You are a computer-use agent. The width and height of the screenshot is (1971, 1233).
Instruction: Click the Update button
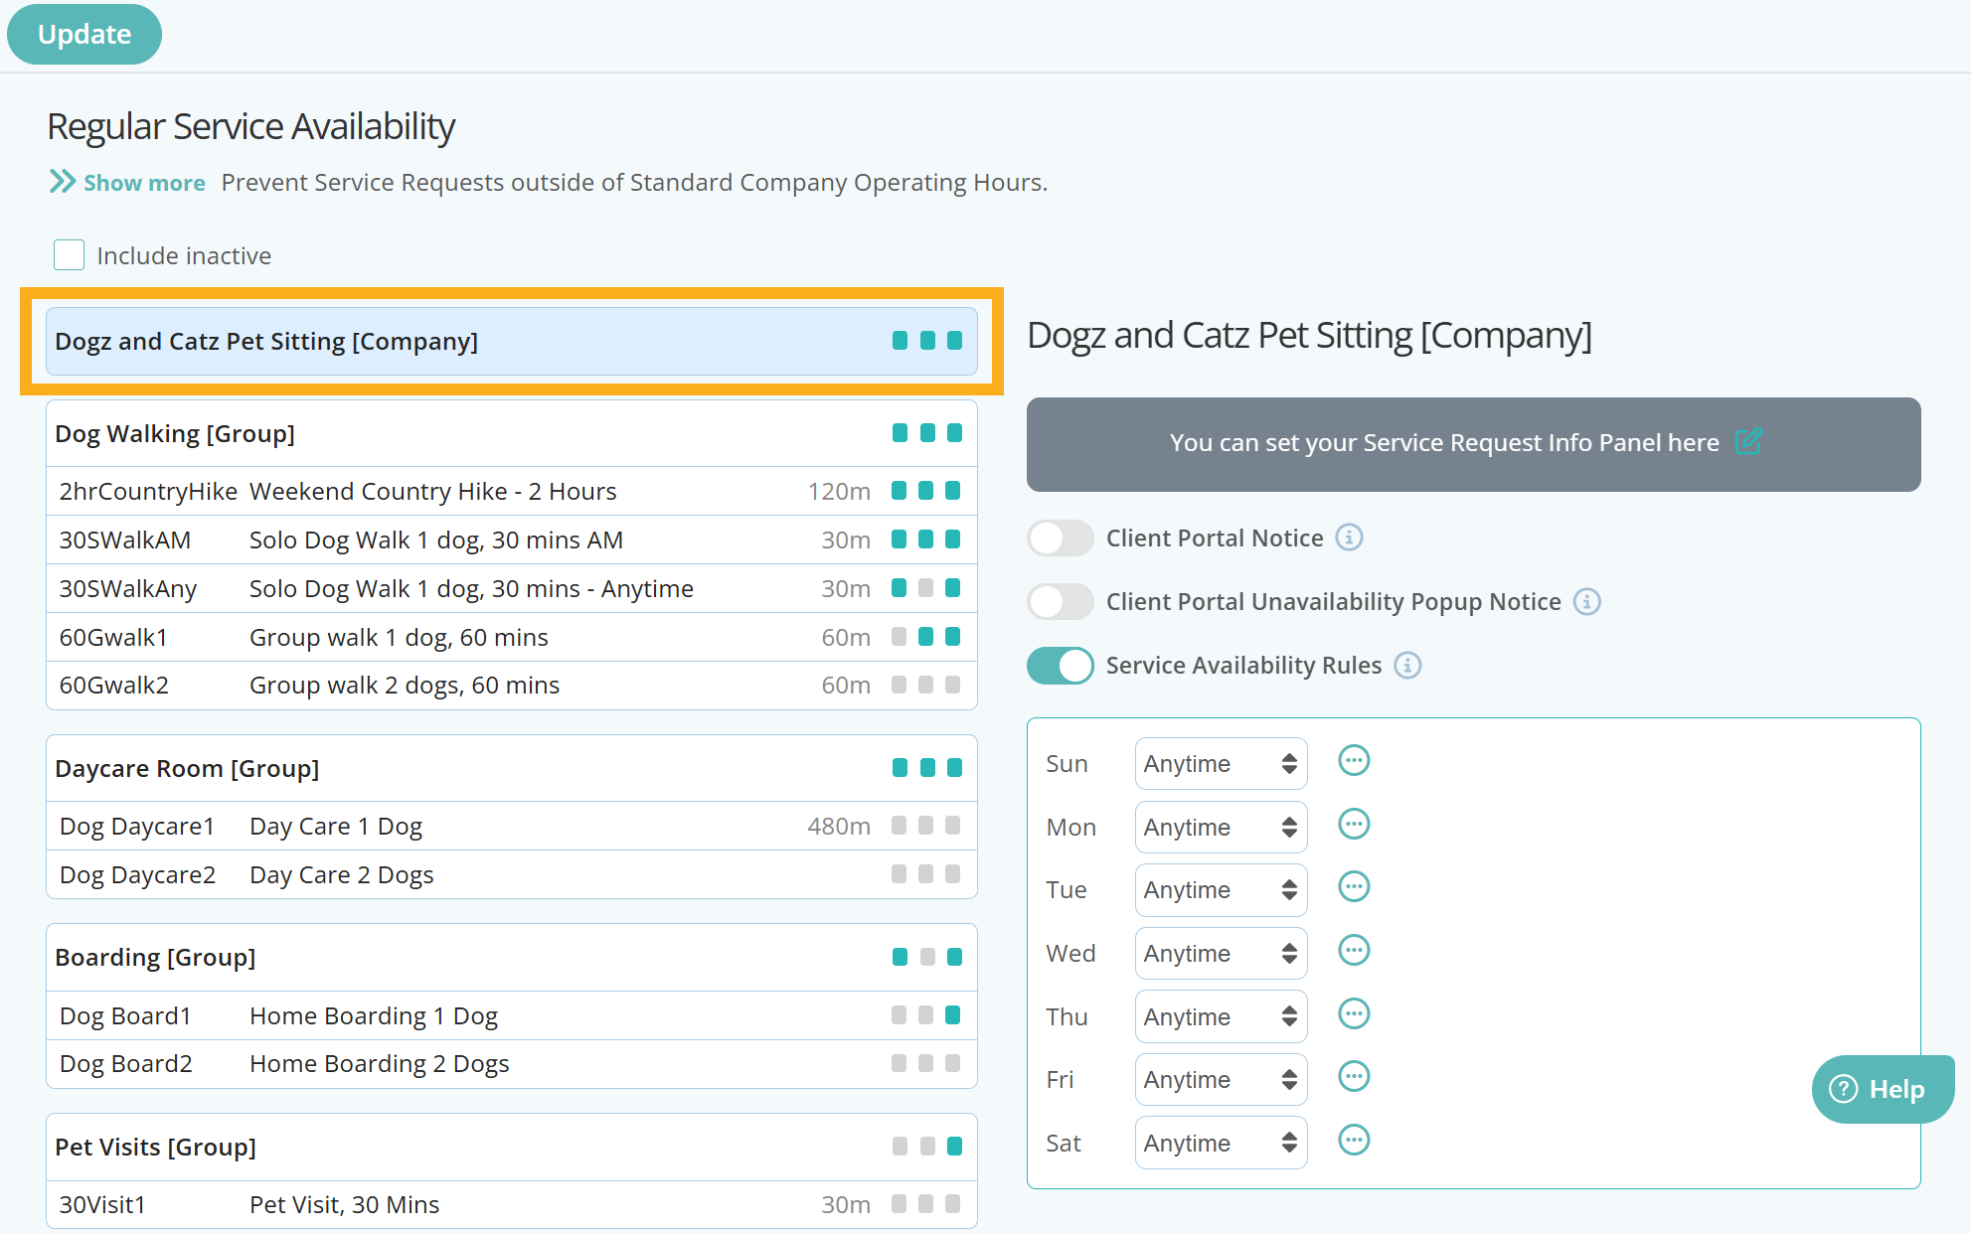coord(84,34)
